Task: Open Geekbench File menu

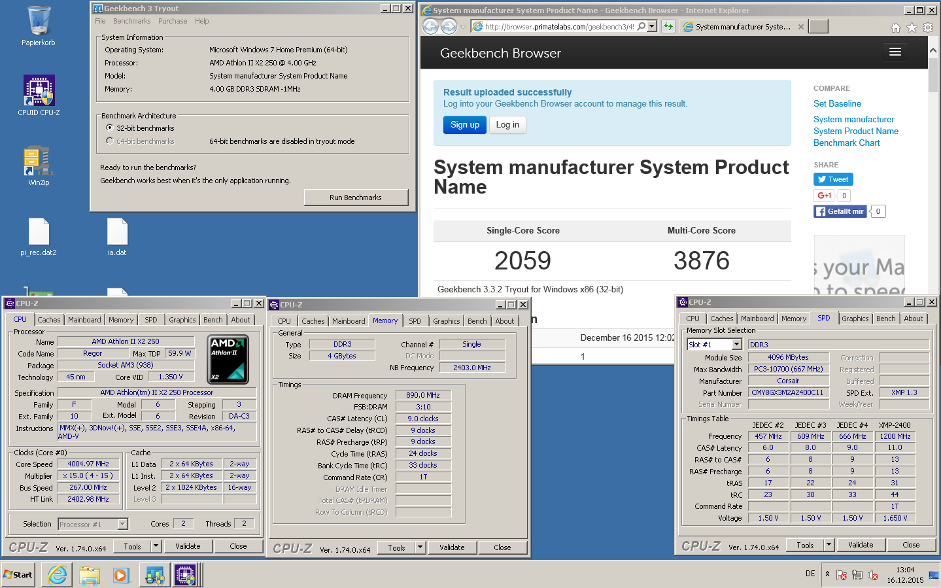Action: (x=100, y=21)
